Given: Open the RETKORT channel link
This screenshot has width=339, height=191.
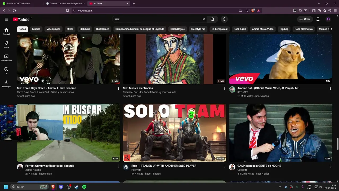Looking at the screenshot, I should click(x=243, y=92).
